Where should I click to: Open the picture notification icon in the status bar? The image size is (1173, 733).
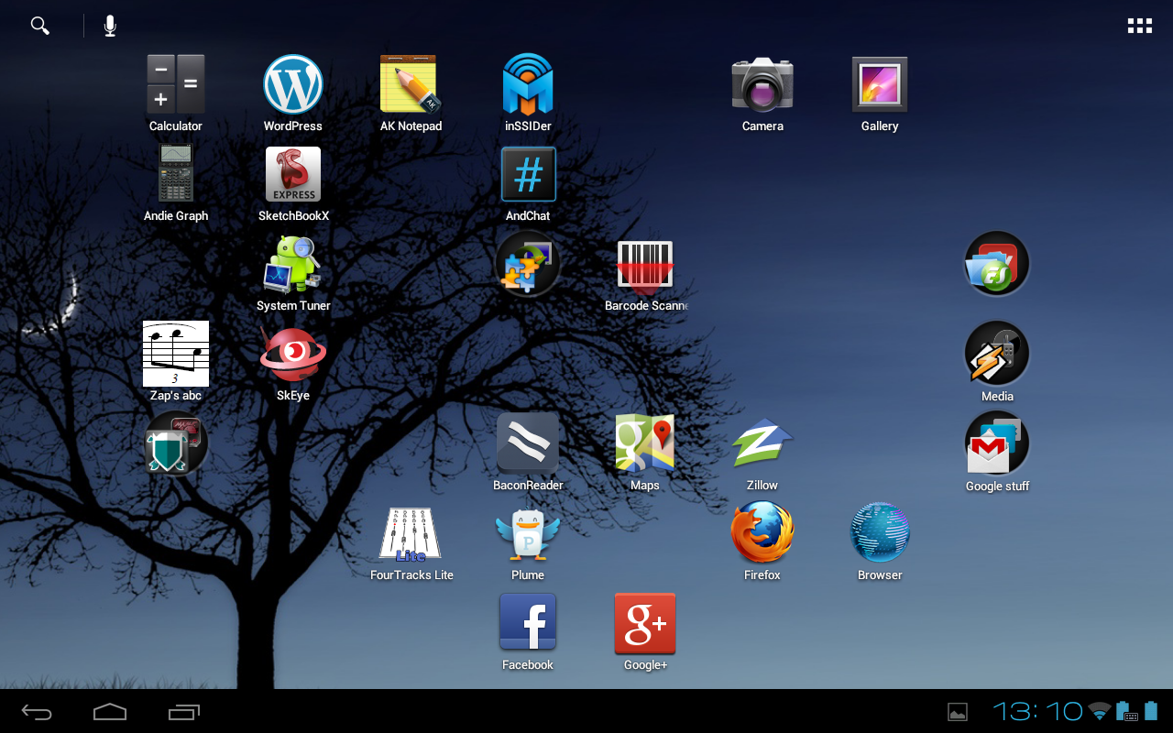[x=958, y=712]
